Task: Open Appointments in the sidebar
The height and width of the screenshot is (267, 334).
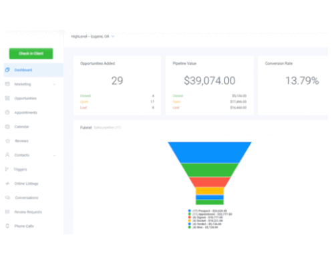Action: coord(26,112)
